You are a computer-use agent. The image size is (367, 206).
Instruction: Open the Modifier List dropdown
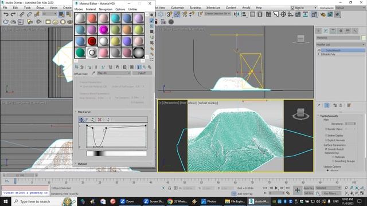click(341, 45)
